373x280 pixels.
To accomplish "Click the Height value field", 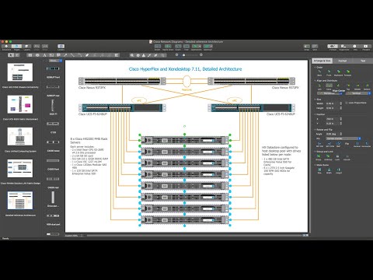I will 333,108.
